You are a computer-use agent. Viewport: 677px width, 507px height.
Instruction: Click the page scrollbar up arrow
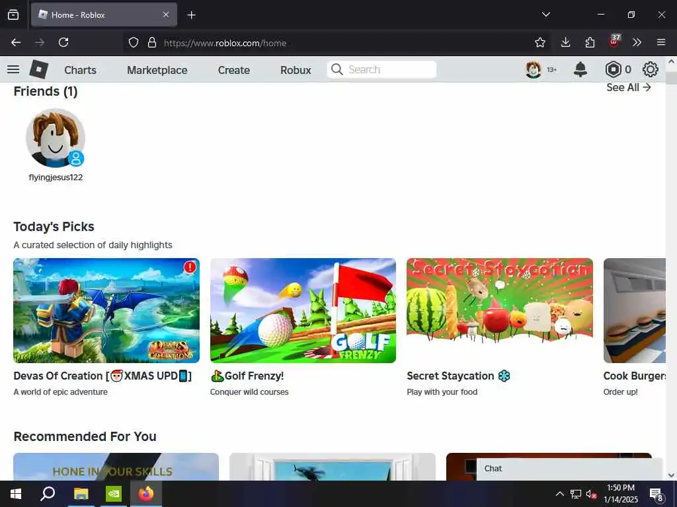(671, 61)
